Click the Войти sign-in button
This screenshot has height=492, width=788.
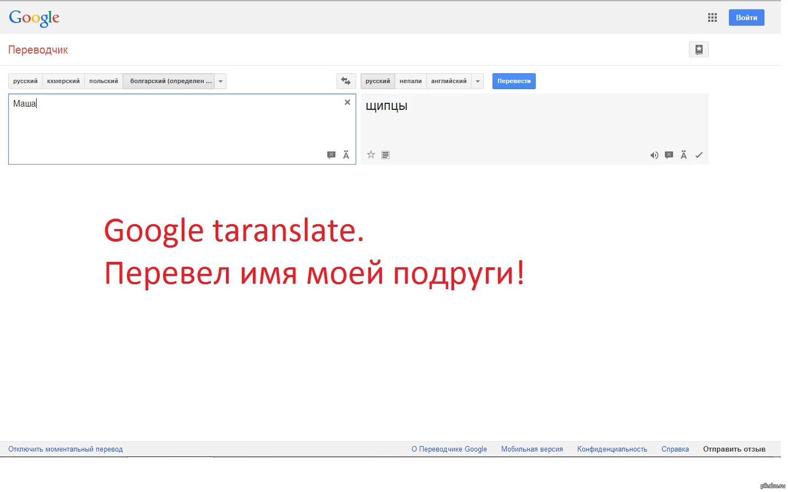point(746,17)
